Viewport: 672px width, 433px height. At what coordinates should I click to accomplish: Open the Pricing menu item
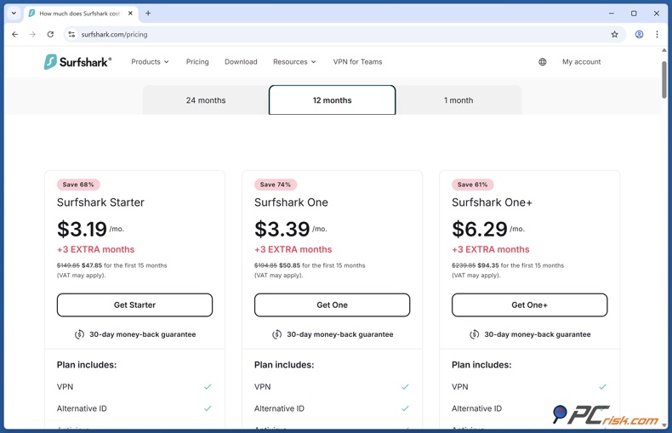tap(197, 62)
